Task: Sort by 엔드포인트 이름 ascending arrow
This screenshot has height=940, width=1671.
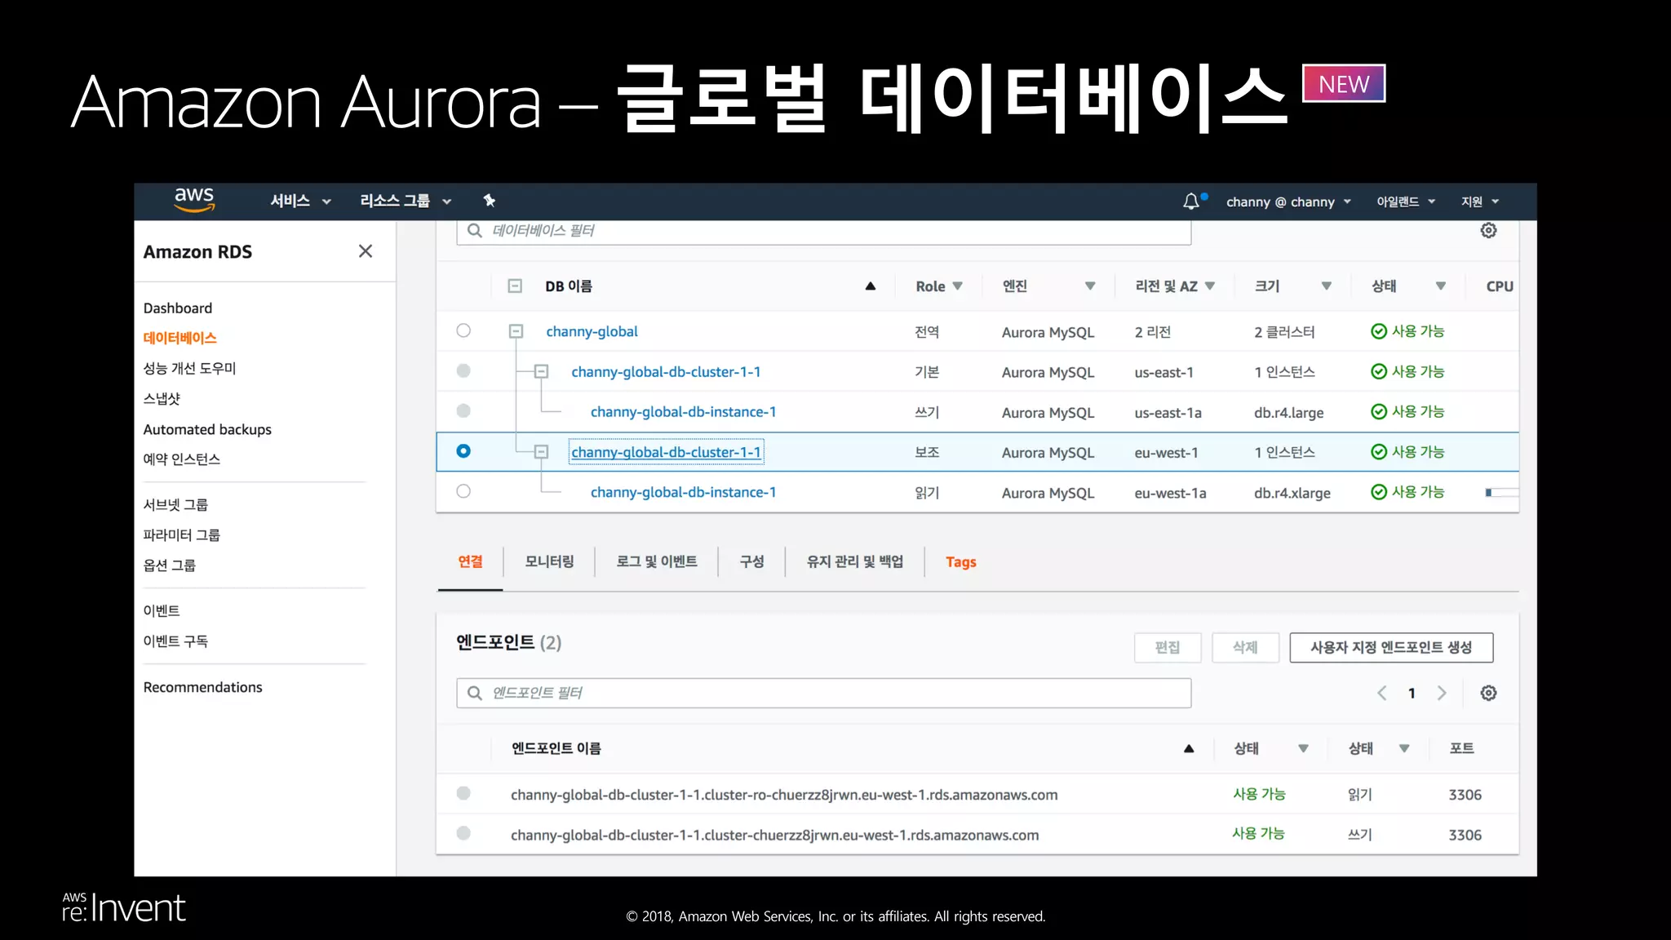Action: coord(1189,748)
